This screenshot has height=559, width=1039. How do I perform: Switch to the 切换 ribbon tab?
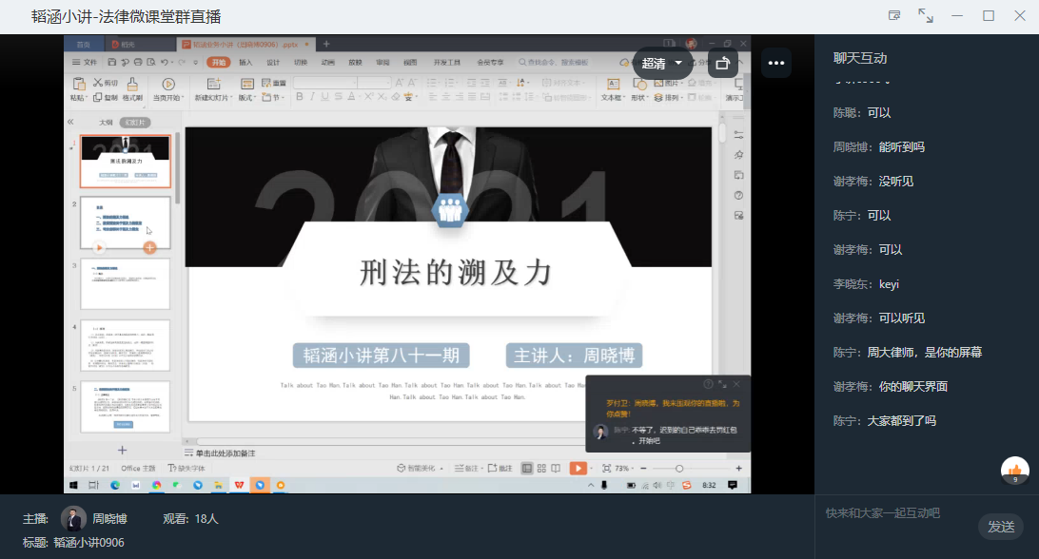click(300, 62)
